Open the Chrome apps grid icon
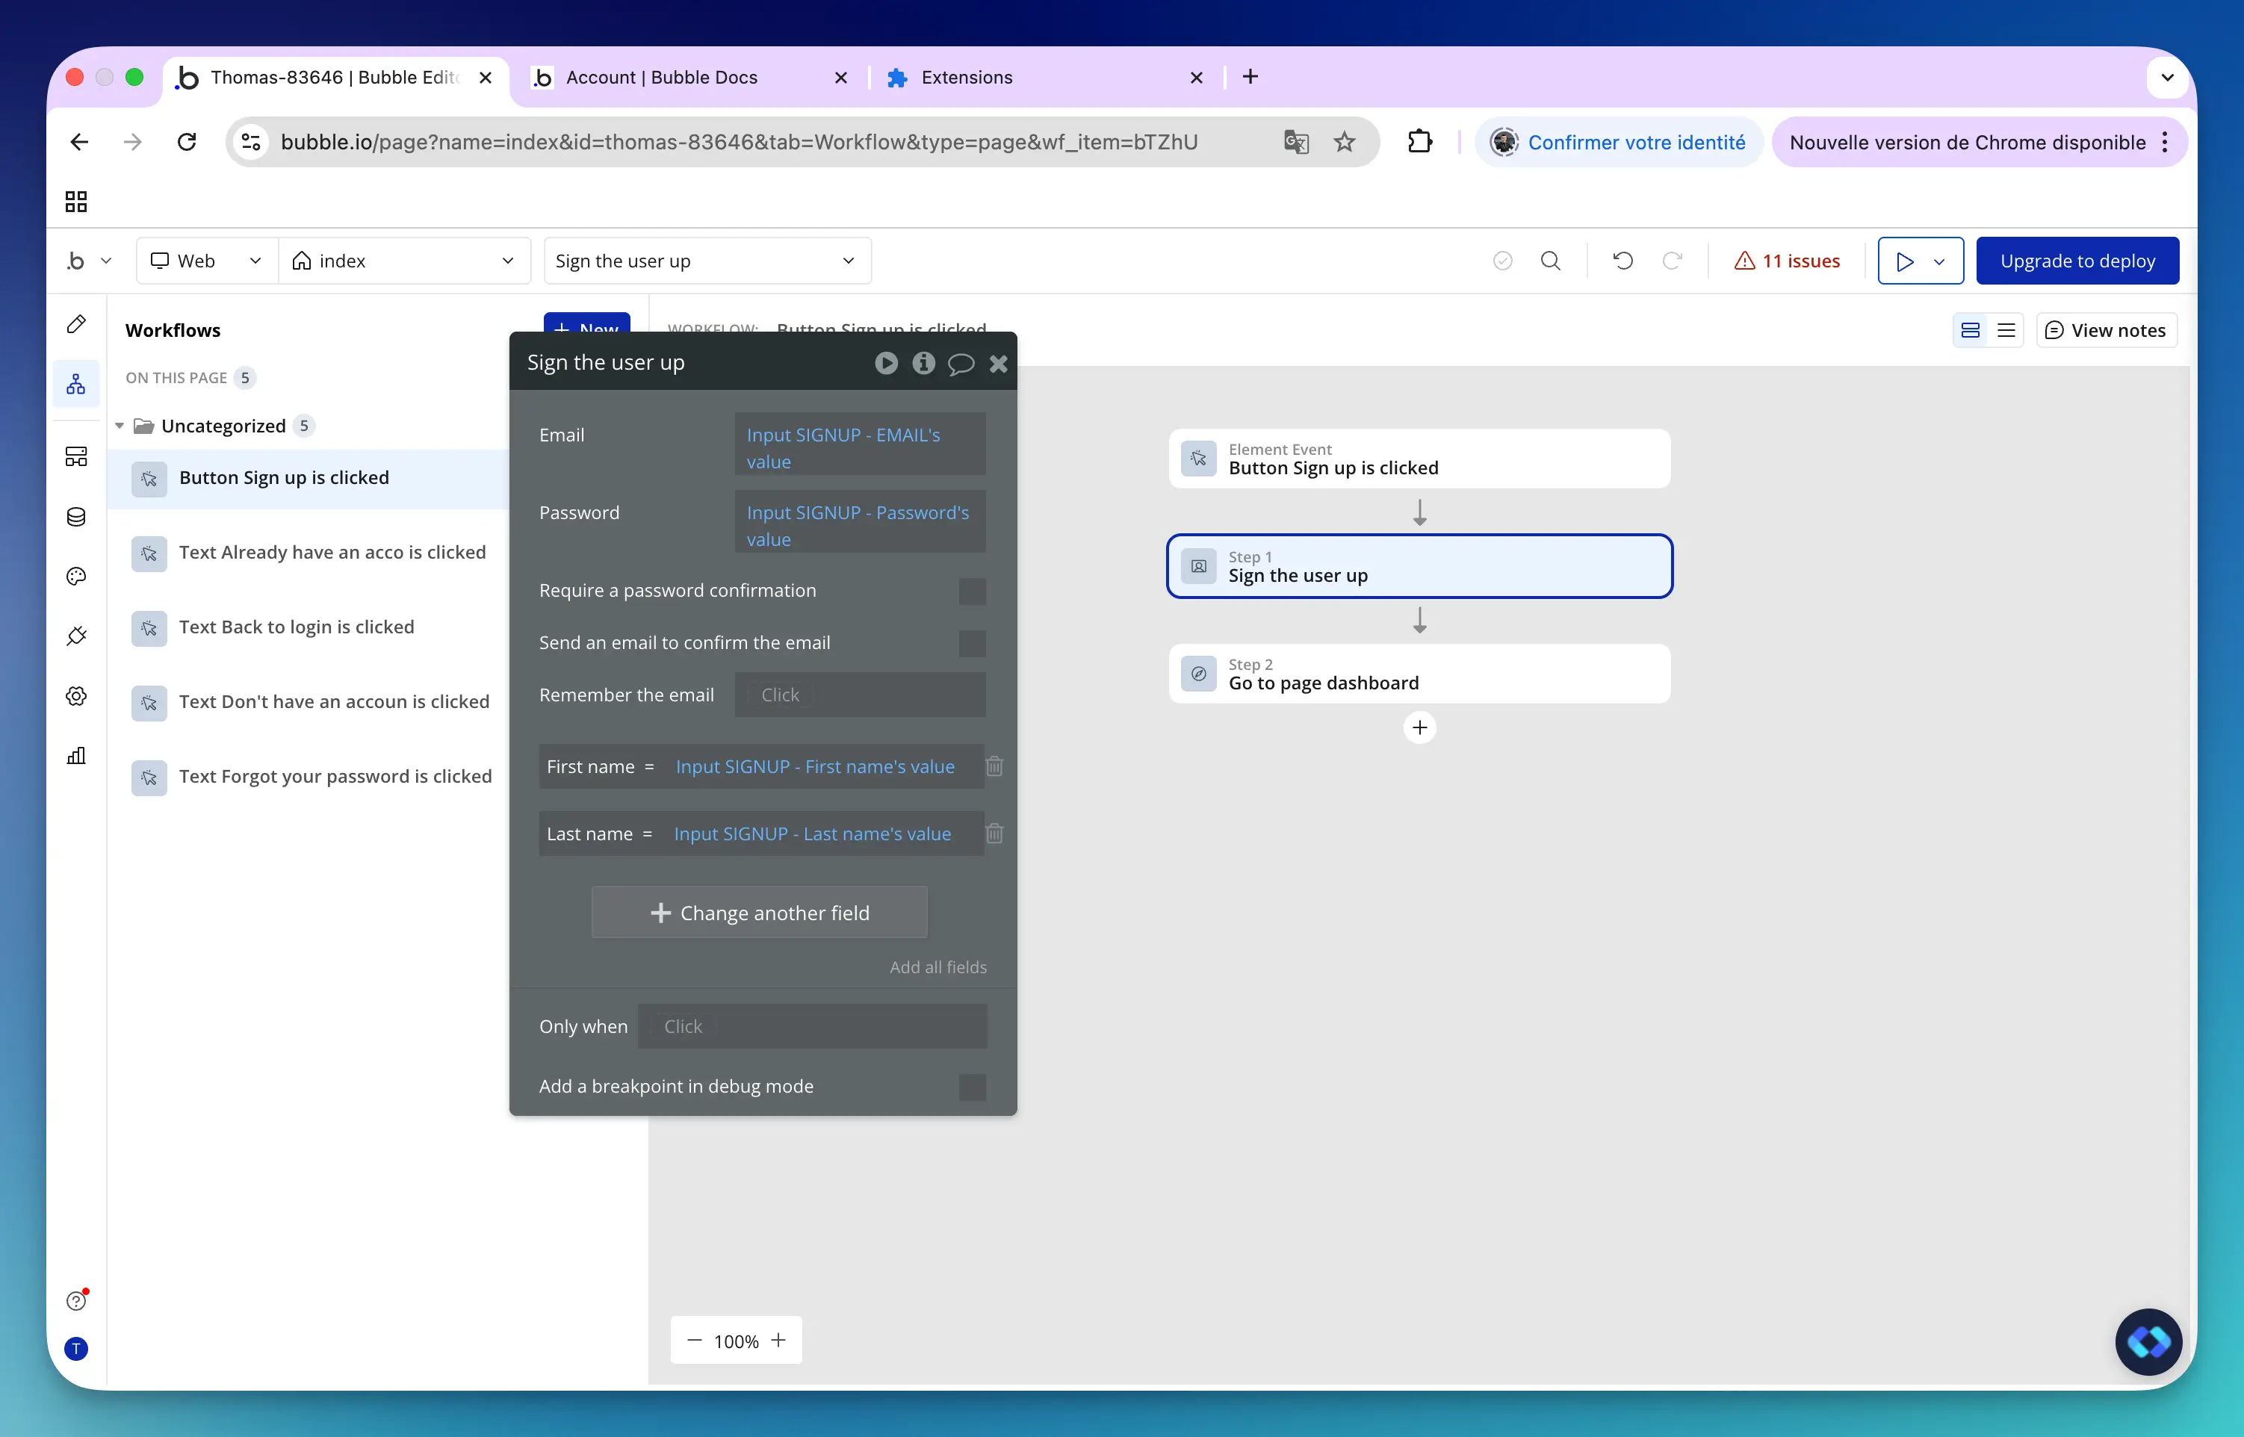 tap(76, 202)
